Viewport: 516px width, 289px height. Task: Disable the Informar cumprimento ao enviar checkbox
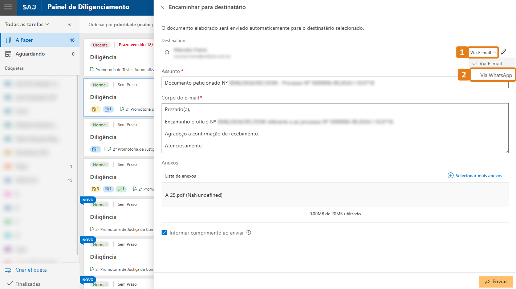coord(164,233)
